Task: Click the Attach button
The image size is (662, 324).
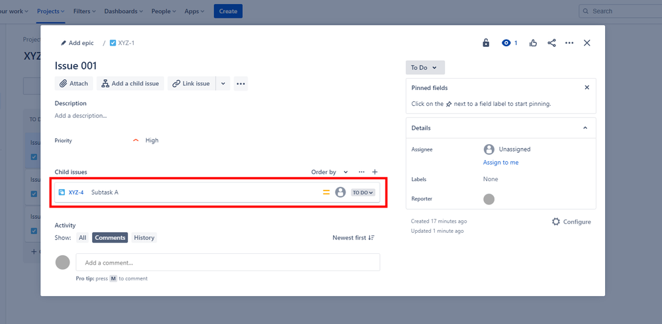Action: pyautogui.click(x=74, y=83)
